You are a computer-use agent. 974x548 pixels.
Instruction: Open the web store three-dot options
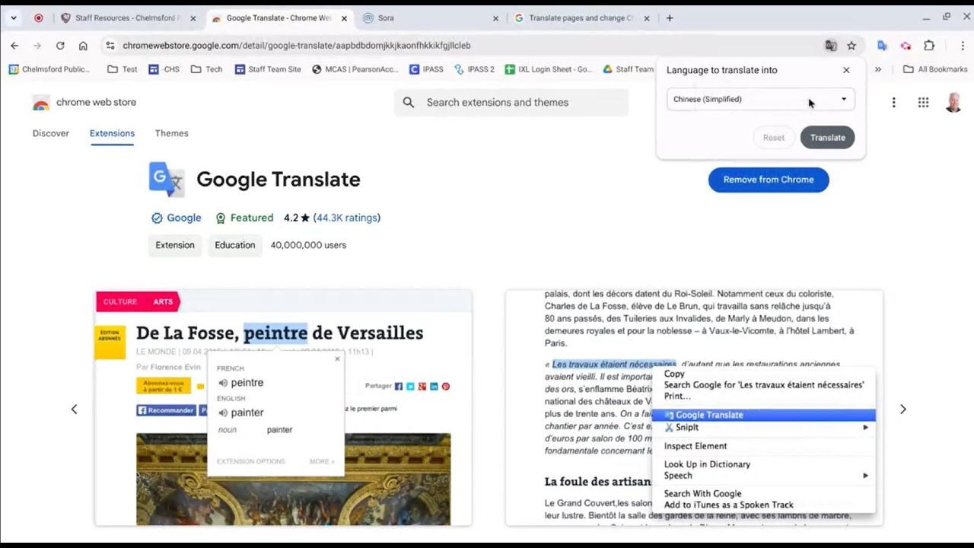tap(893, 102)
